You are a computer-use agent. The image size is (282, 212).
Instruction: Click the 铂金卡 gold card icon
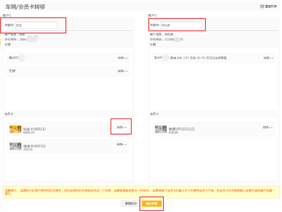[15, 129]
